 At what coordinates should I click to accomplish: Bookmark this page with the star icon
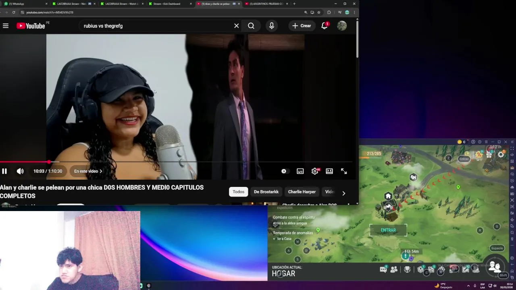coord(319,12)
